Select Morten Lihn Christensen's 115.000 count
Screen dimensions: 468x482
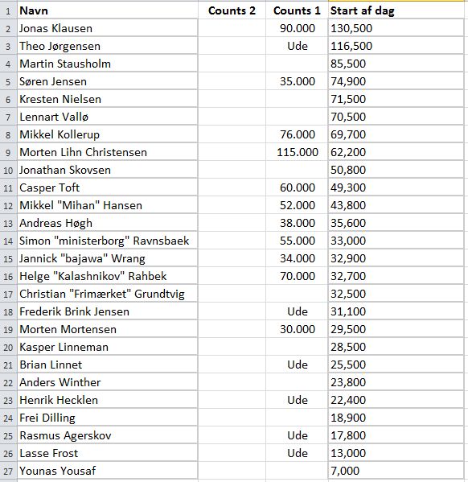(x=297, y=152)
